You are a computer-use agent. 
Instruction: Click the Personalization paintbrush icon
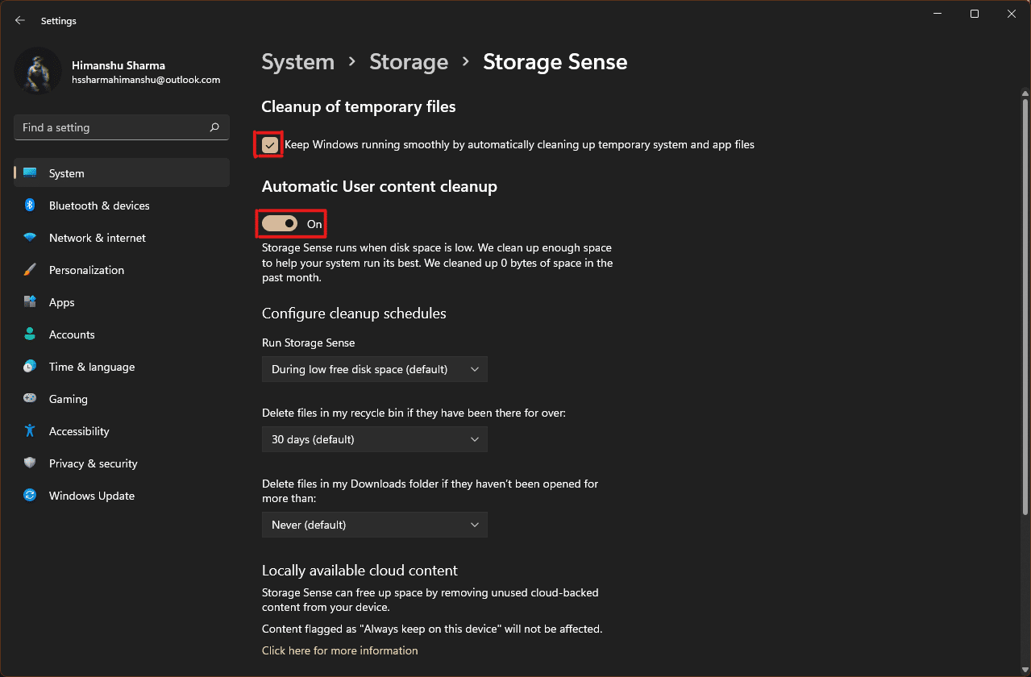tap(30, 270)
